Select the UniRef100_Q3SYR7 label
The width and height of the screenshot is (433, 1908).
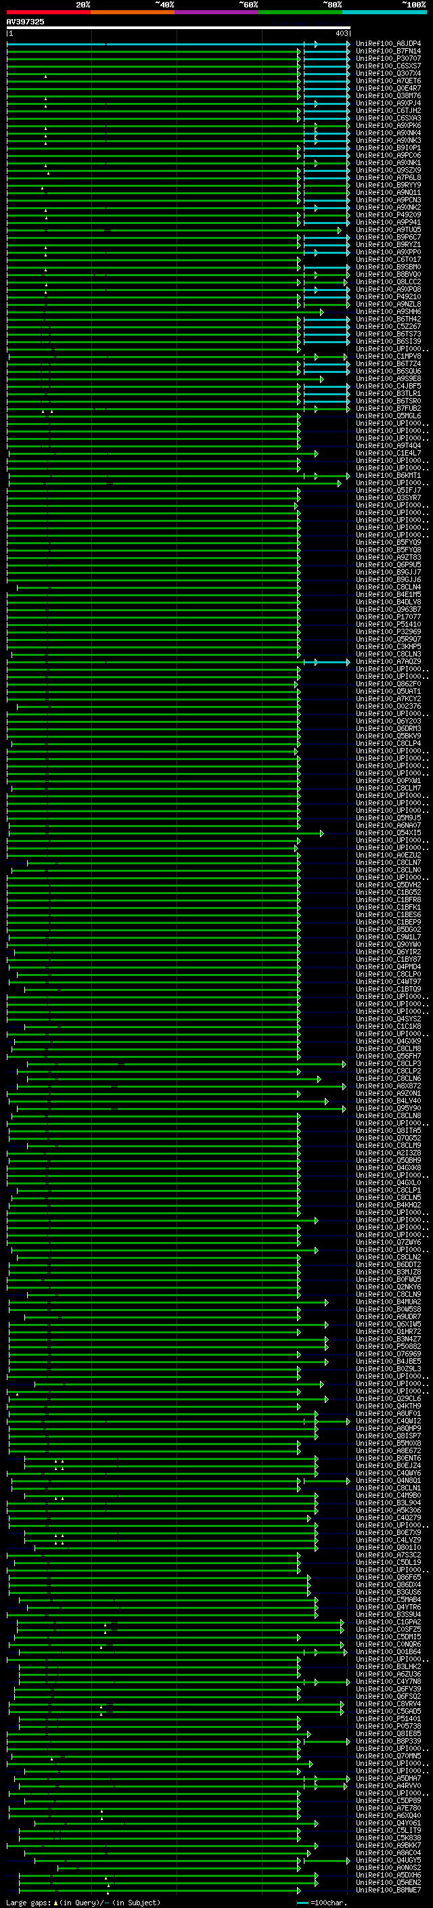tap(388, 497)
